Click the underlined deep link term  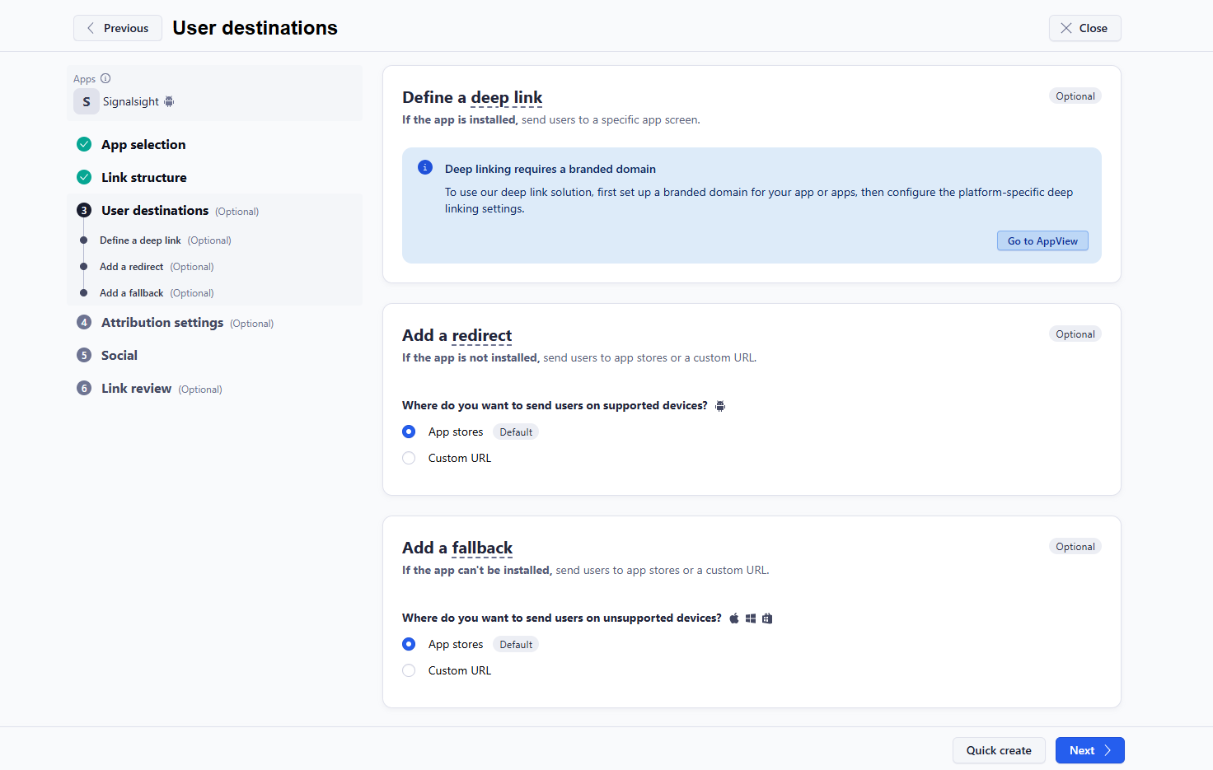[x=507, y=97]
